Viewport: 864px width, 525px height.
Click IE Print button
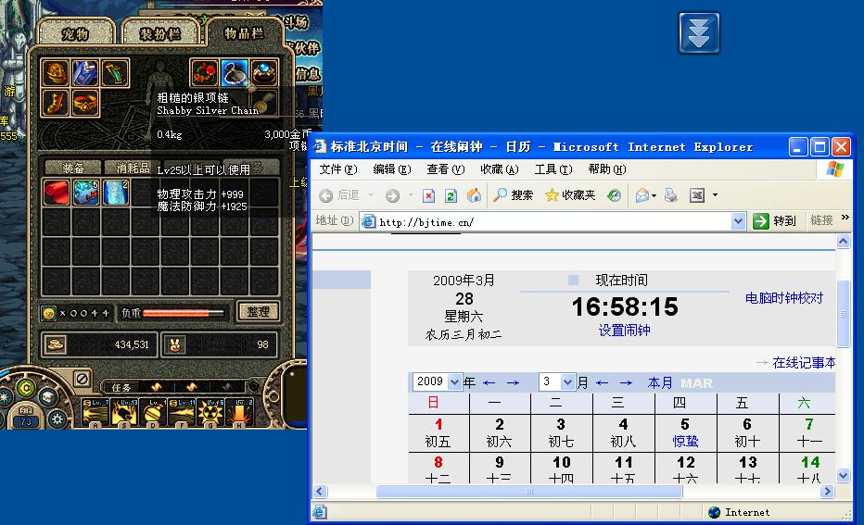pyautogui.click(x=670, y=195)
